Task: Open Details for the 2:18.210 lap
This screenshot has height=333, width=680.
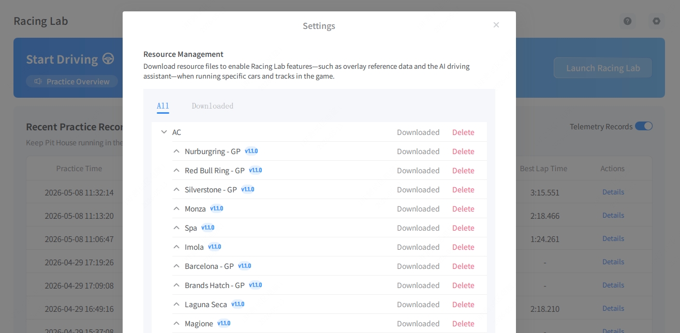Action: (x=613, y=308)
